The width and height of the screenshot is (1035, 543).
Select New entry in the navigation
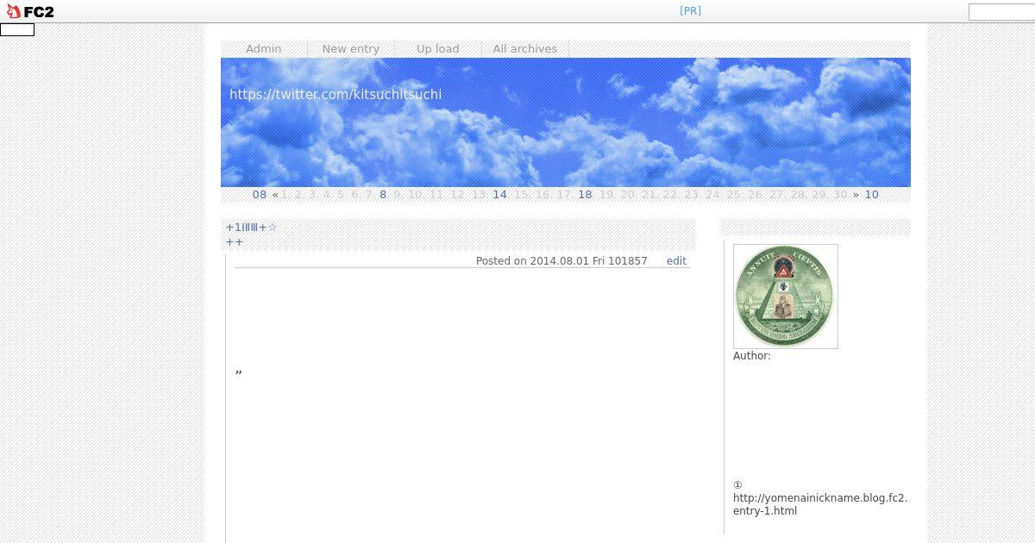pyautogui.click(x=351, y=49)
